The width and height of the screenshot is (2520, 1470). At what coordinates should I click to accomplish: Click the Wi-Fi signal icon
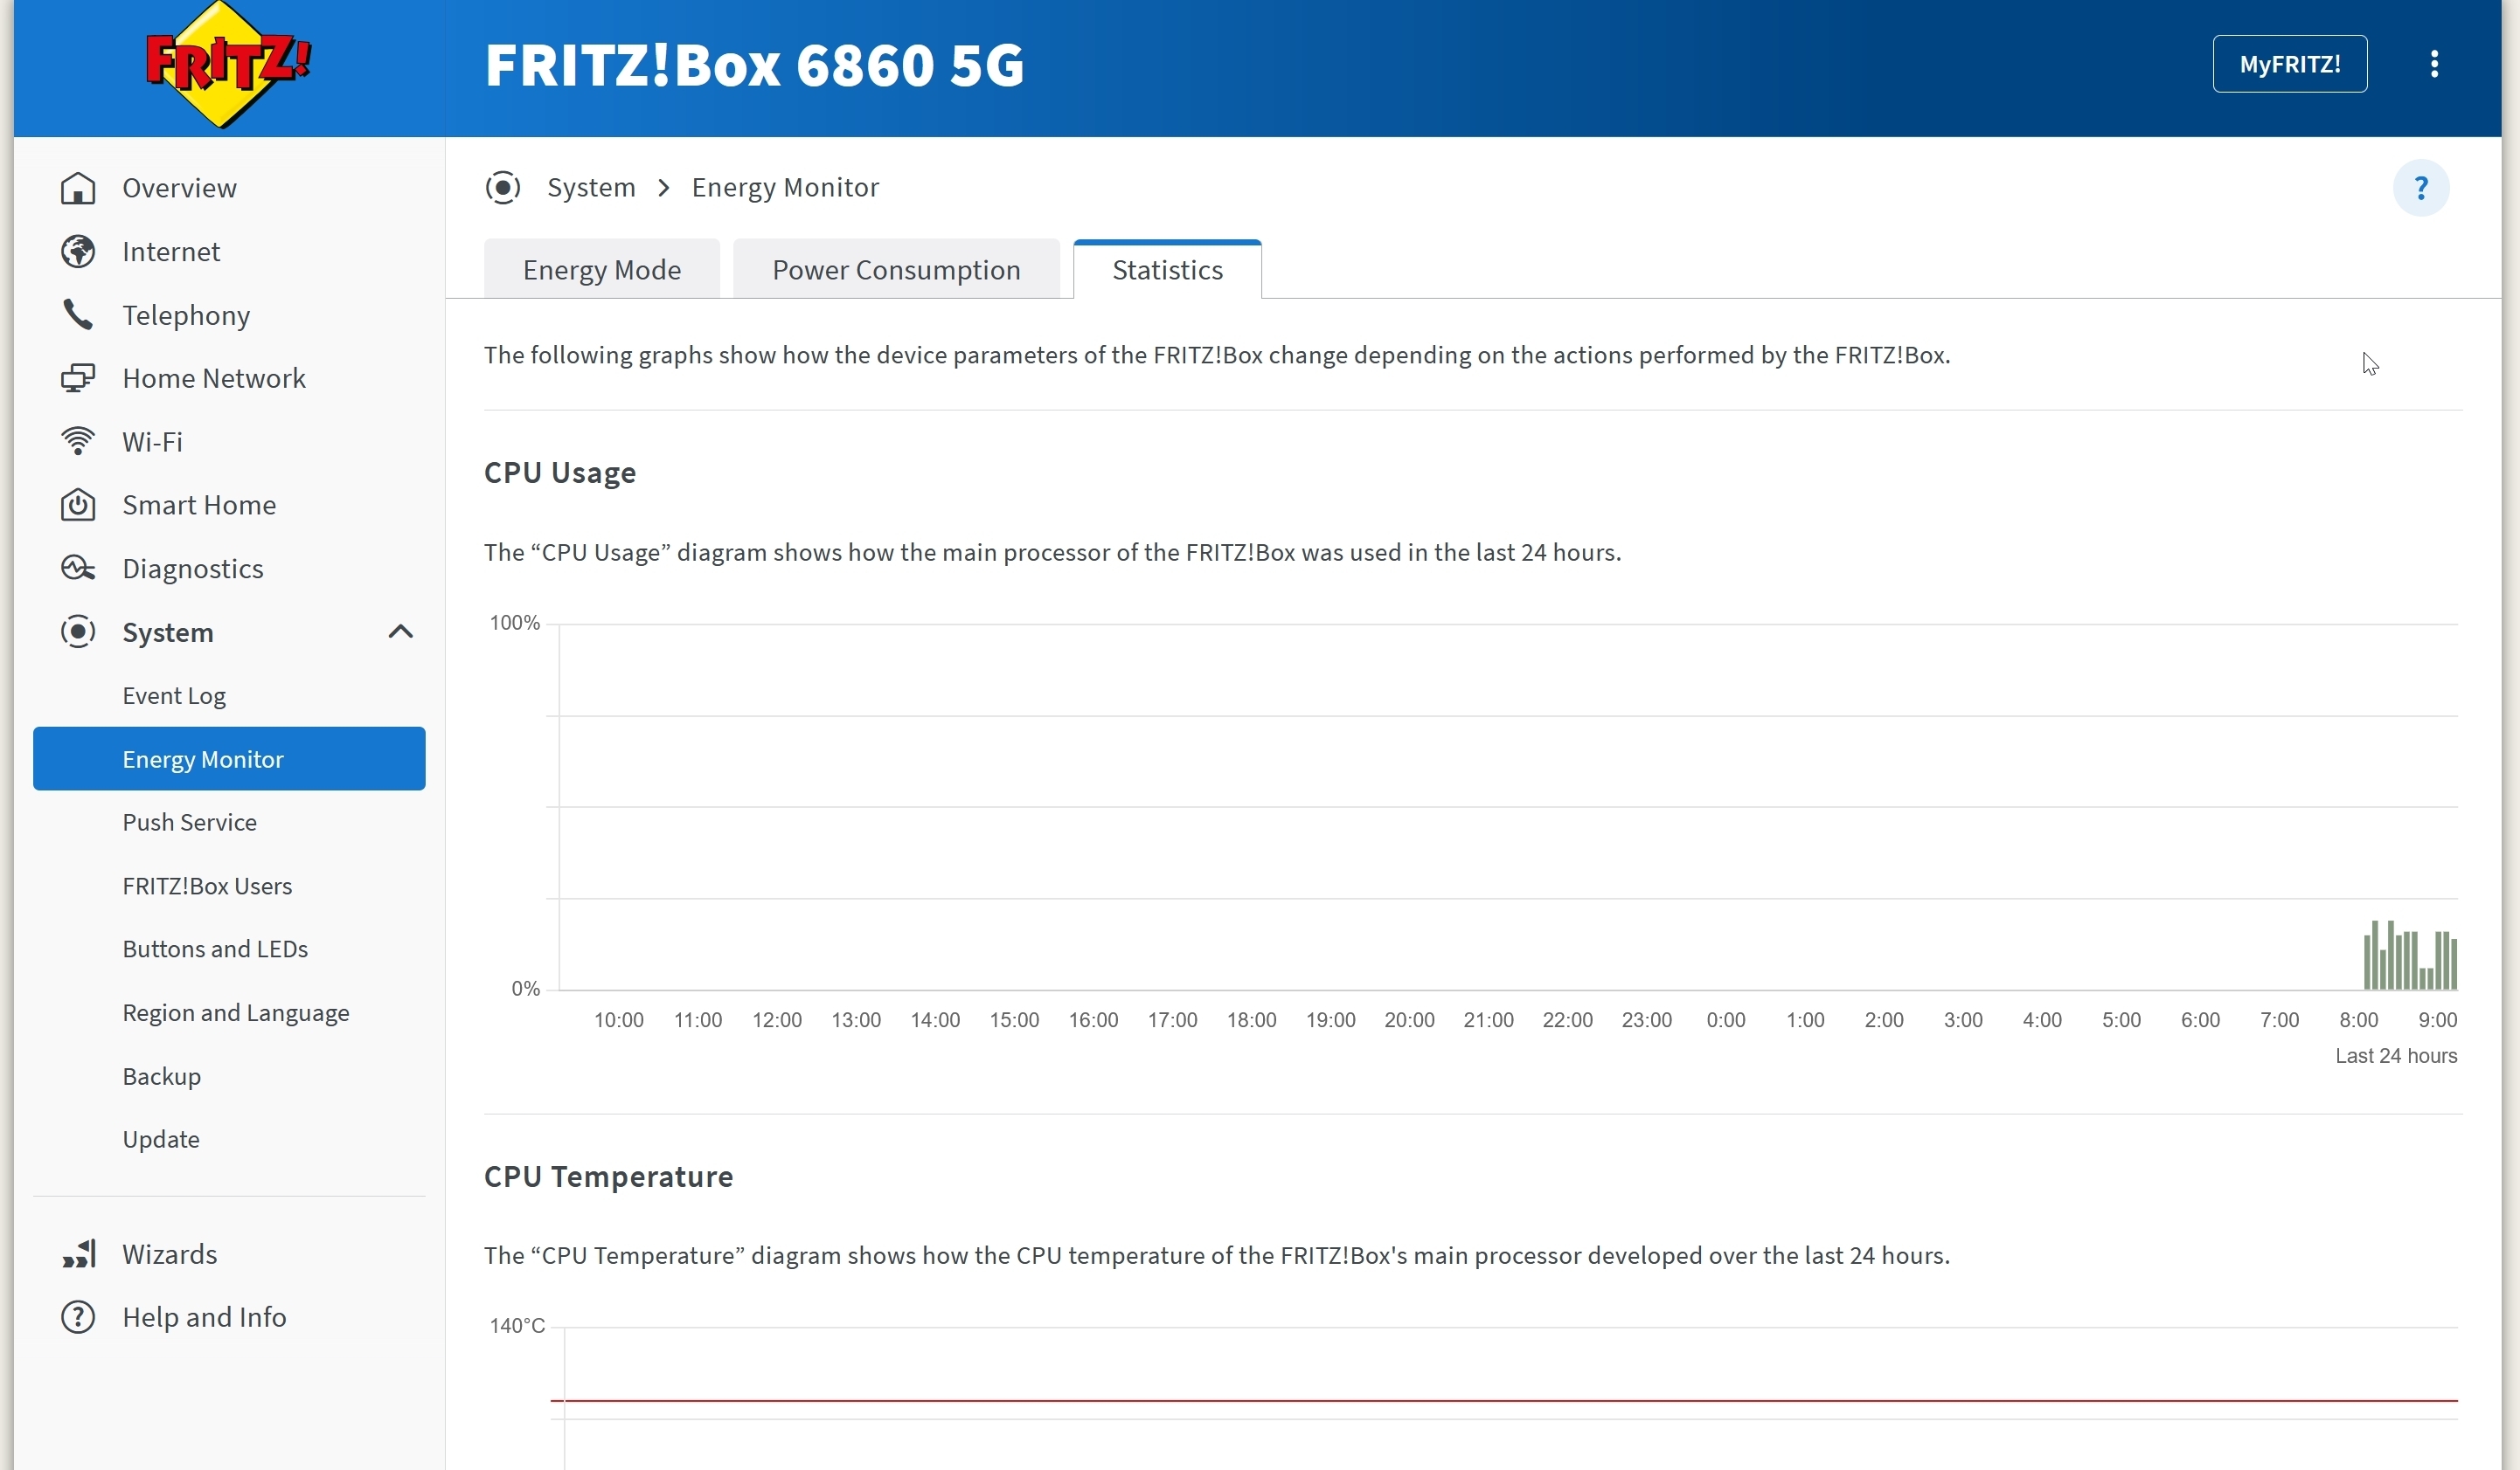click(x=78, y=442)
